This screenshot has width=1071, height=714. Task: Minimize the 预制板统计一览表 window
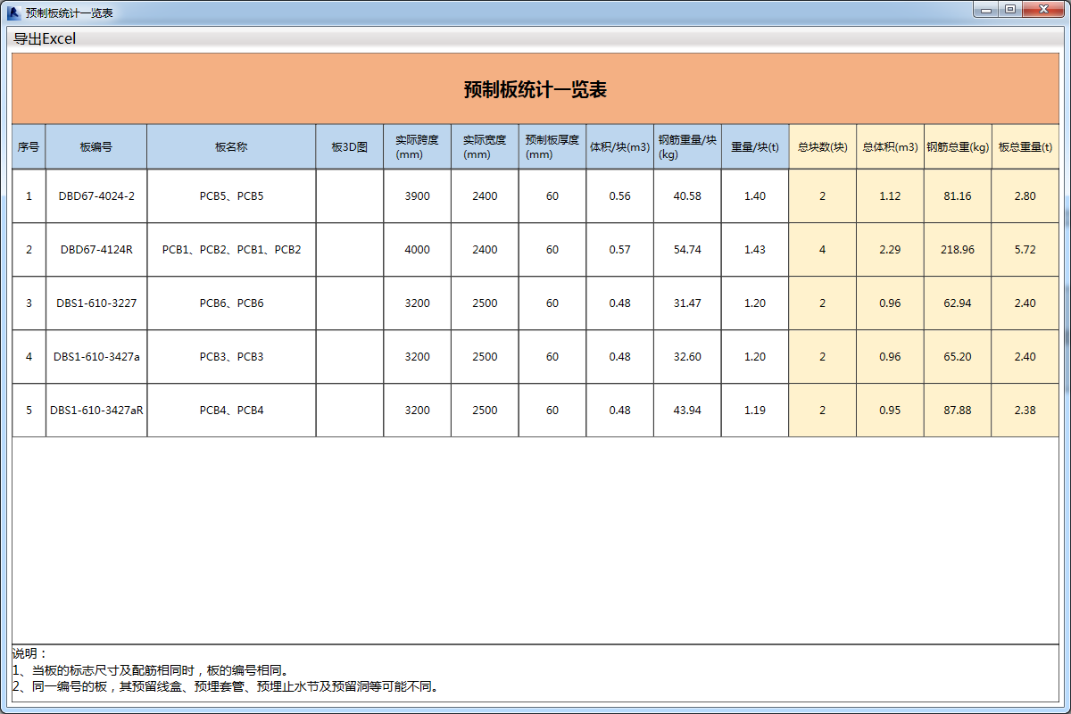point(986,10)
